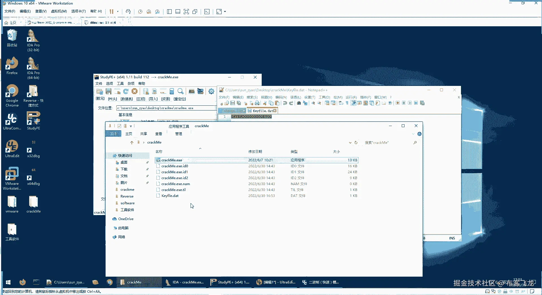Click Notepad++ save file icon
Screen dimensions: 542x295
click(233, 103)
